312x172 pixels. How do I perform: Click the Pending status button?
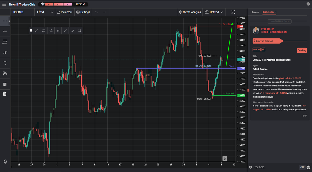click(x=302, y=50)
